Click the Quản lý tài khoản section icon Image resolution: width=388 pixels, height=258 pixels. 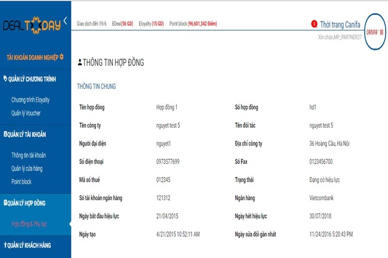click(x=5, y=134)
